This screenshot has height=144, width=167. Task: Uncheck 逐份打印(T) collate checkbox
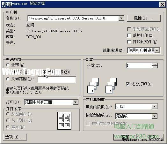[x=128, y=84]
